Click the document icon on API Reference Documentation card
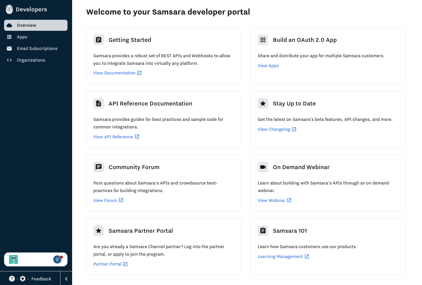 [99, 103]
